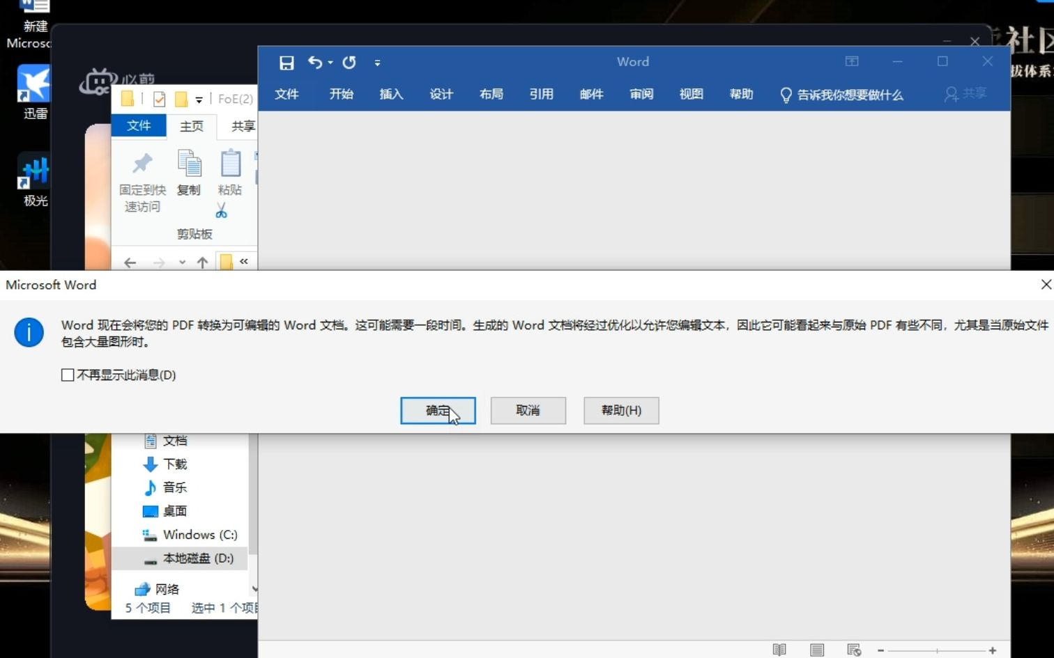Image resolution: width=1054 pixels, height=658 pixels.
Task: Click the 帮助(H) dialog button
Action: 621,411
